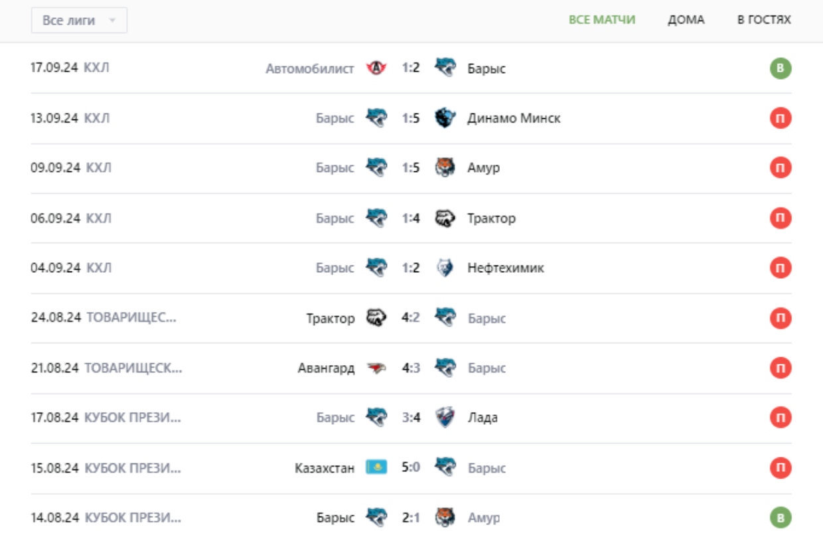Select the В гостях tab
The width and height of the screenshot is (823, 551).
click(763, 20)
